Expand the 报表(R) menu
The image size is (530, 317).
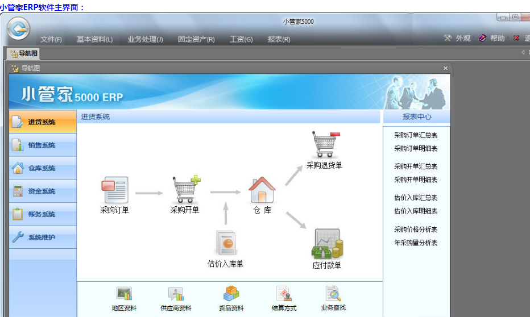pos(279,39)
